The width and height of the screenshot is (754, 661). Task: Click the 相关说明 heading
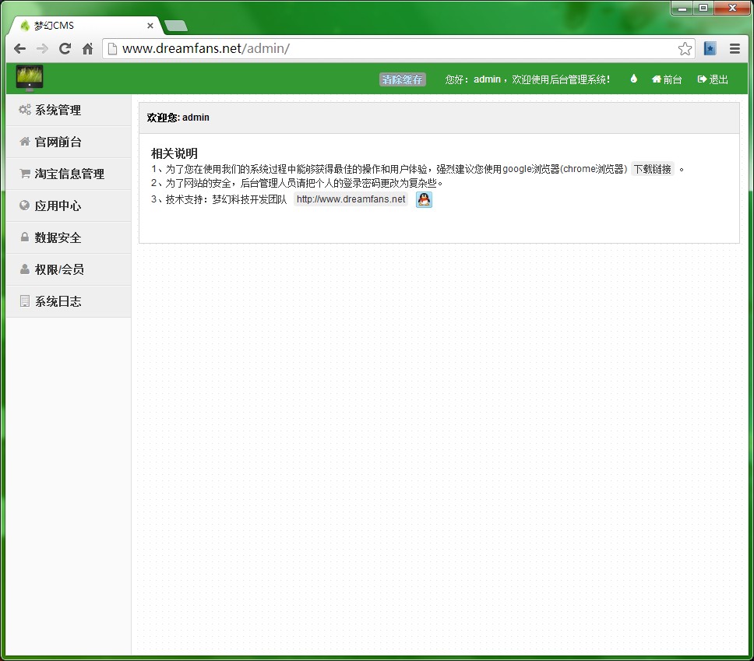pyautogui.click(x=174, y=153)
